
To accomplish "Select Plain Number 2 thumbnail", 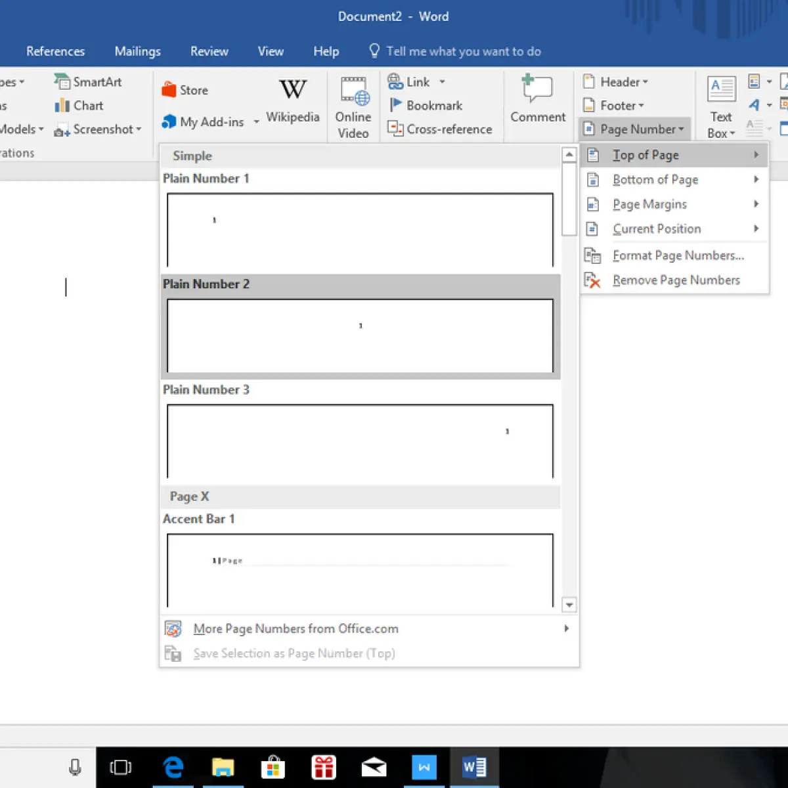I will click(x=360, y=336).
